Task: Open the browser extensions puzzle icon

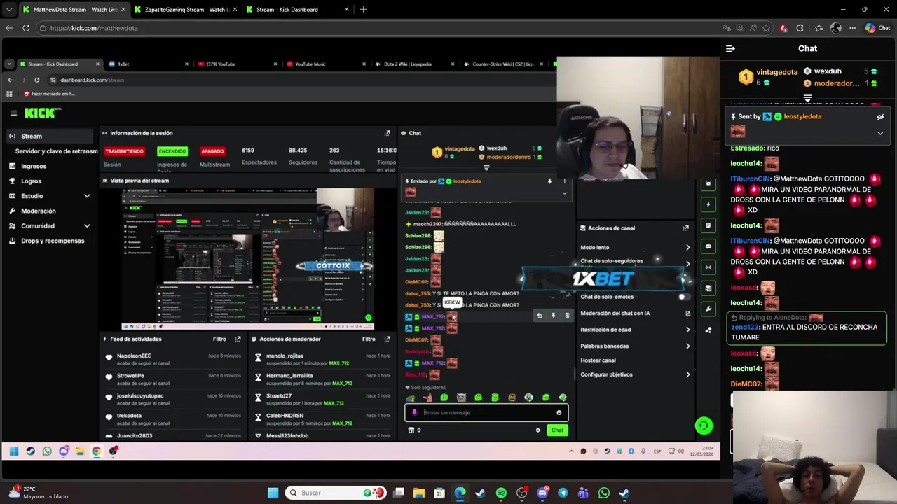Action: pos(800,28)
